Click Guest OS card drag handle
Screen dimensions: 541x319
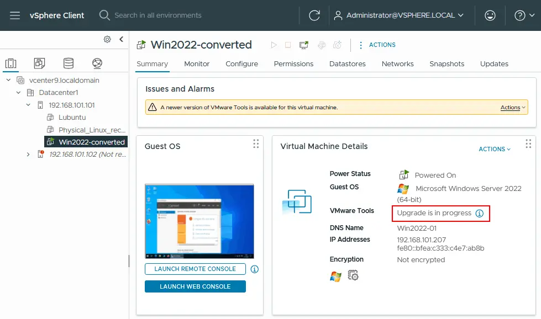[256, 143]
